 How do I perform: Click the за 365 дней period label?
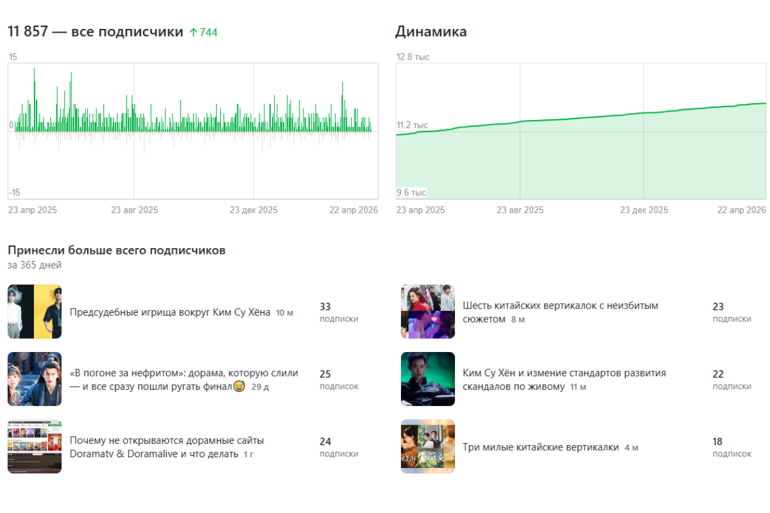(x=35, y=265)
